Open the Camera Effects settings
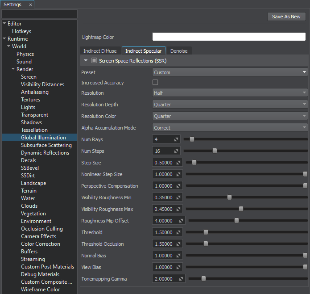 pos(38,236)
